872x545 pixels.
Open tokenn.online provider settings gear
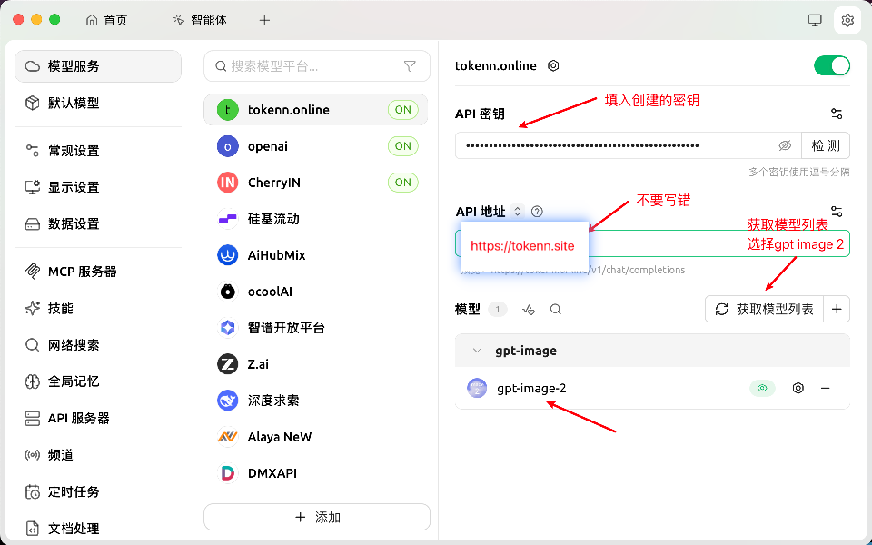[x=553, y=65]
